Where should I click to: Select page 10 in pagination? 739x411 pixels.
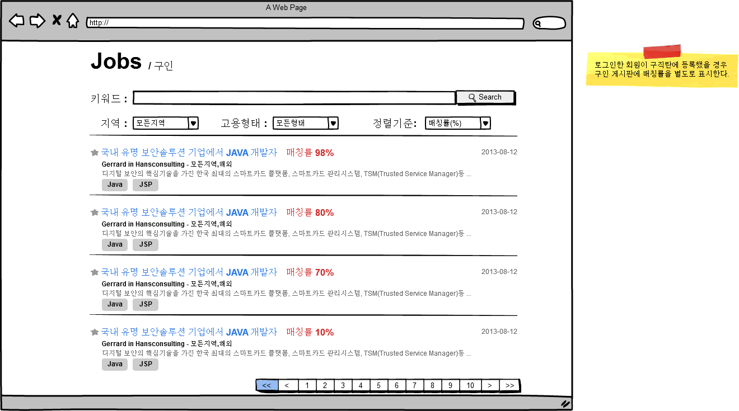pos(470,385)
